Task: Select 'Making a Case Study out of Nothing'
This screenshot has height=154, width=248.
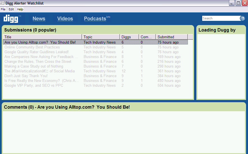Action: pyautogui.click(x=95, y=66)
